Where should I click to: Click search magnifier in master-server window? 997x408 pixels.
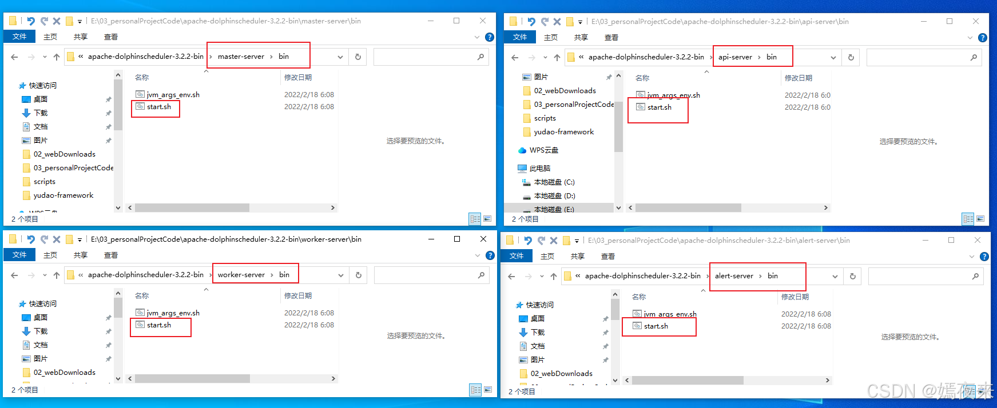click(x=480, y=57)
